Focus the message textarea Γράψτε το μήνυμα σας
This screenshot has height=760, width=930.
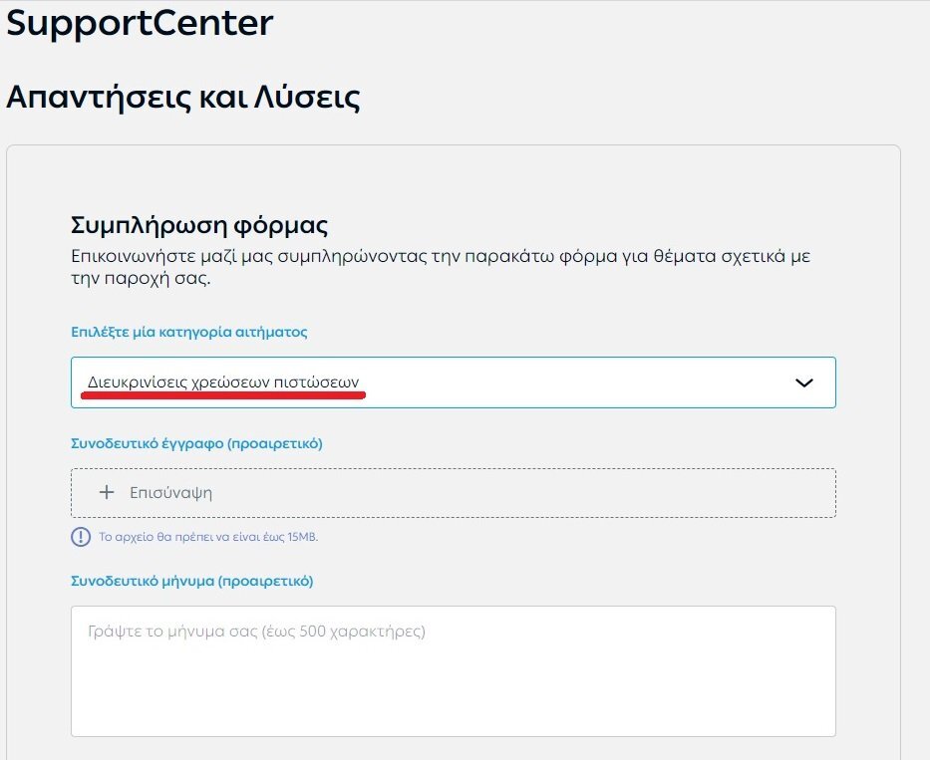(x=454, y=671)
